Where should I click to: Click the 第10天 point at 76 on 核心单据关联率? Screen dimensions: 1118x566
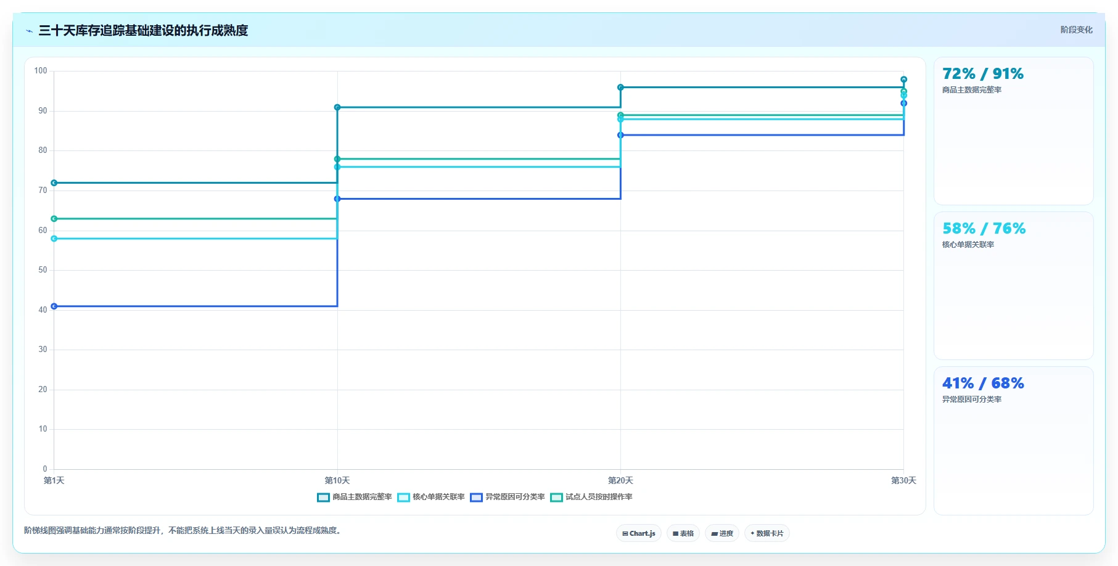337,167
